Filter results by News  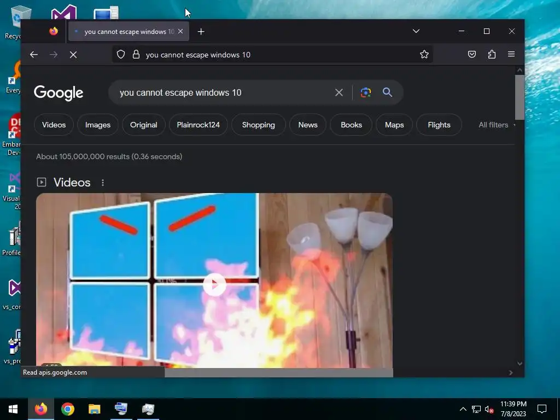308,125
